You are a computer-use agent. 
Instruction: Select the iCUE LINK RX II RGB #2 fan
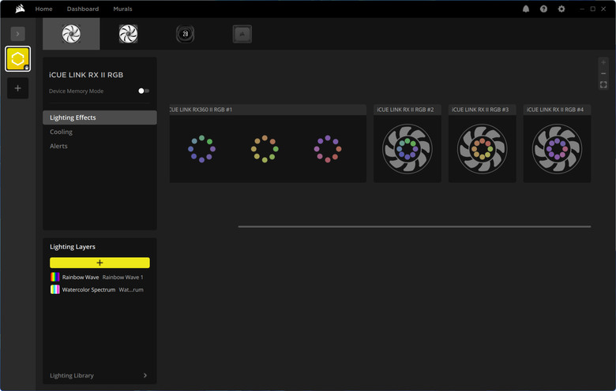point(408,149)
